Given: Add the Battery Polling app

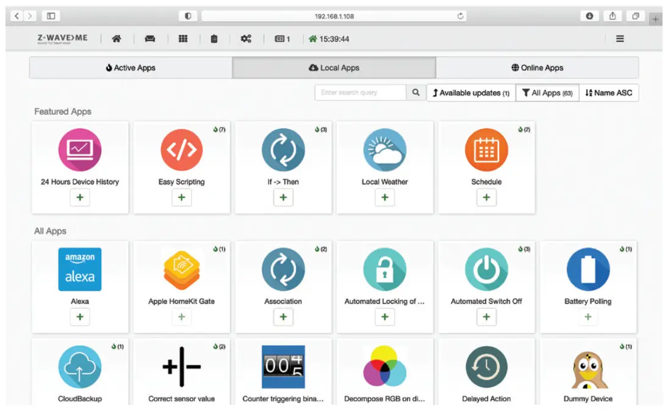Looking at the screenshot, I should tap(588, 317).
